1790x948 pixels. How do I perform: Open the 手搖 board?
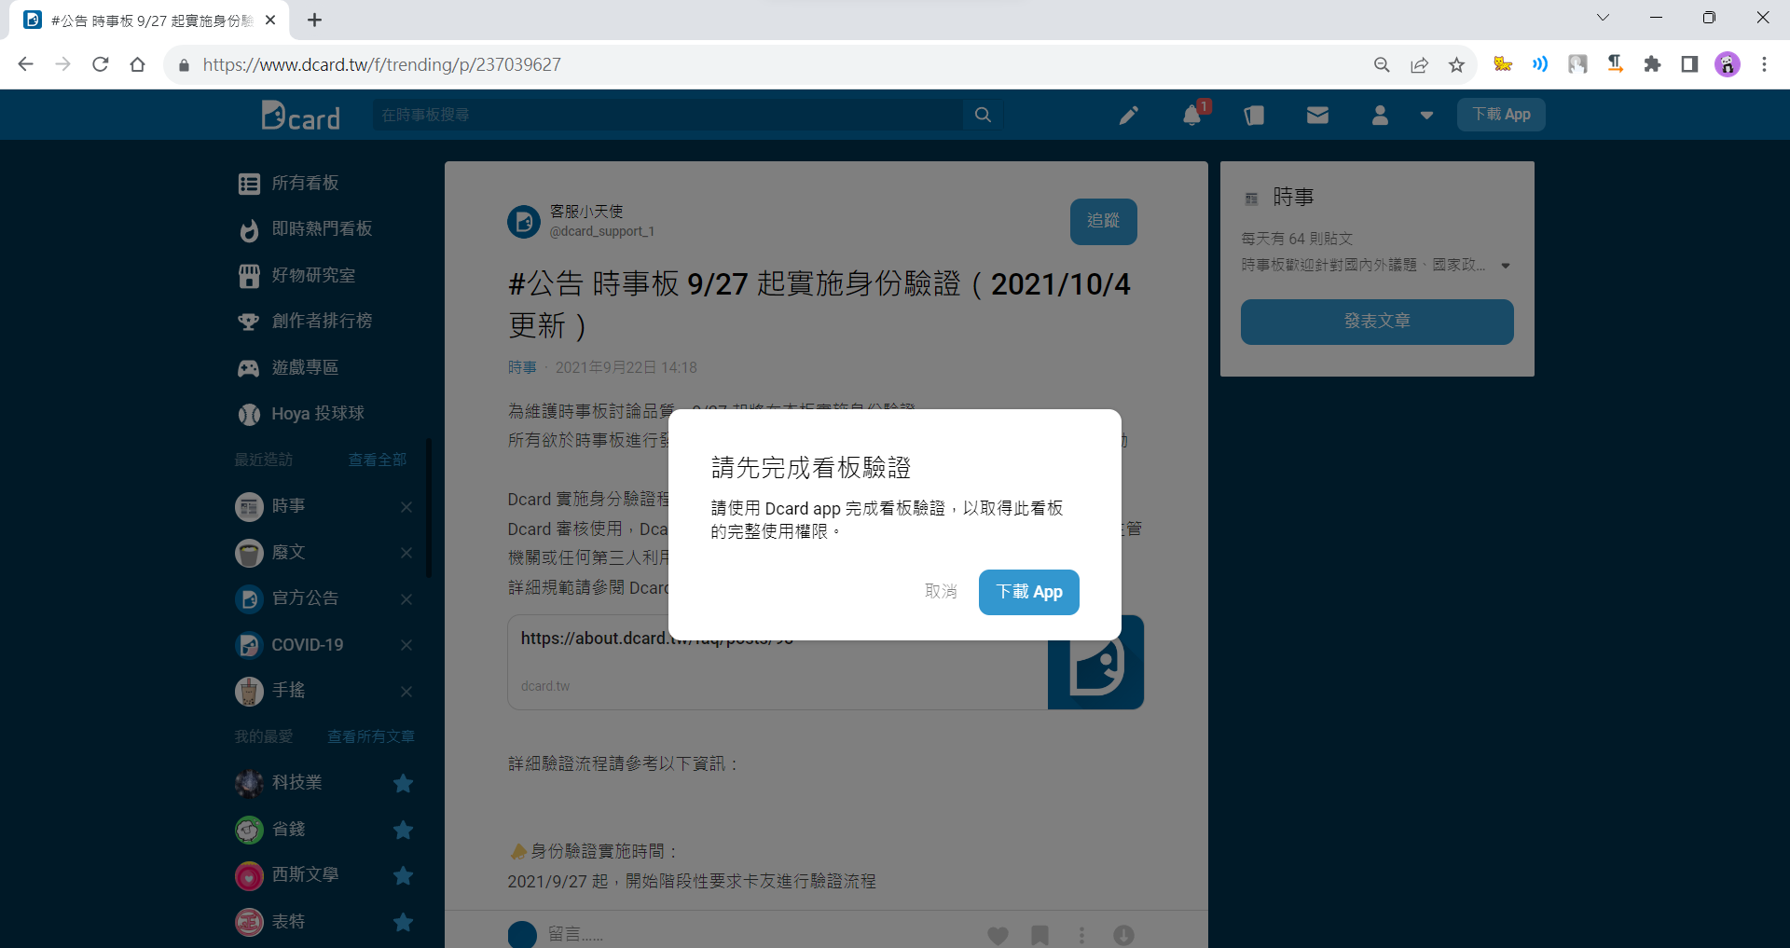click(270, 691)
